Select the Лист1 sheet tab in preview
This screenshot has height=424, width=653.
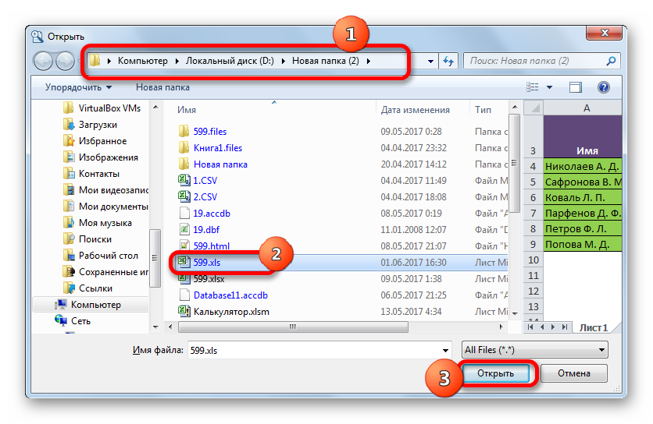pyautogui.click(x=594, y=327)
